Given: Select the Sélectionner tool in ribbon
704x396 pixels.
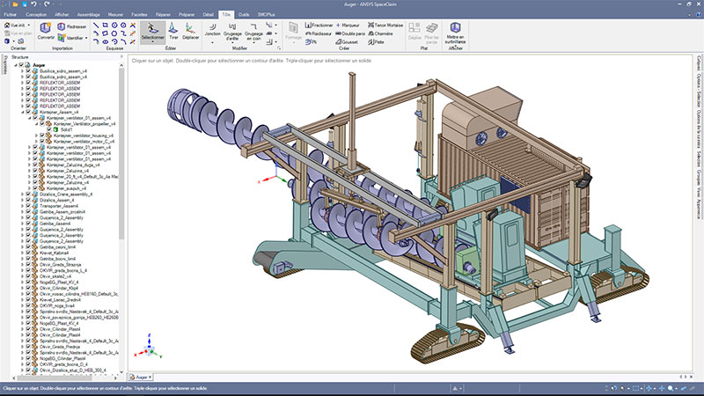Looking at the screenshot, I should (152, 31).
